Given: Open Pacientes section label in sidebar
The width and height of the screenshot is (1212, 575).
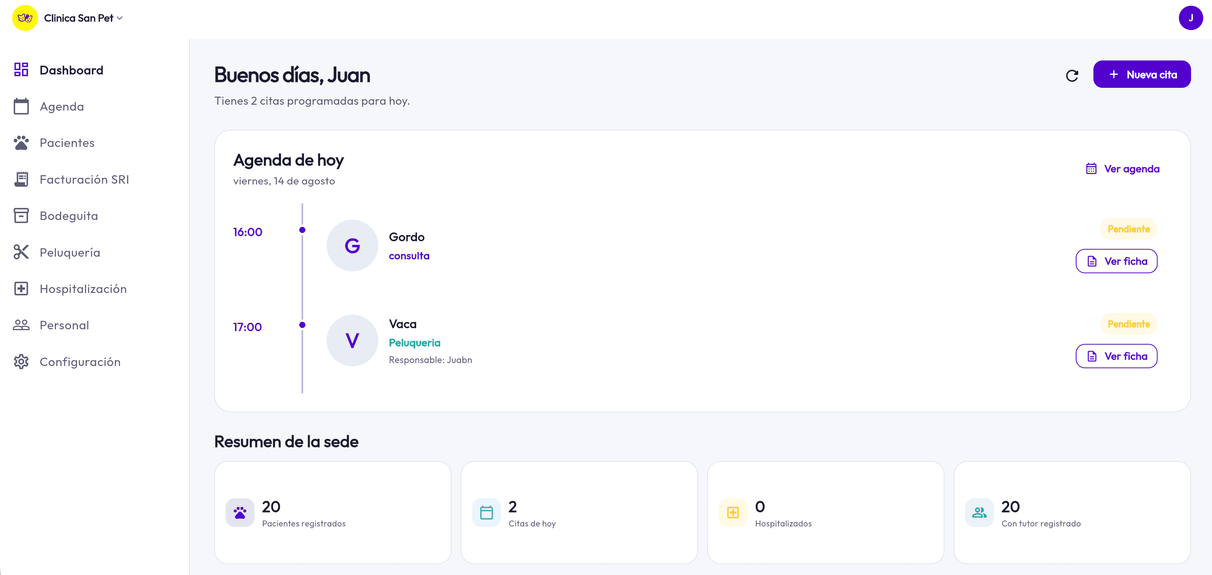Looking at the screenshot, I should (67, 143).
